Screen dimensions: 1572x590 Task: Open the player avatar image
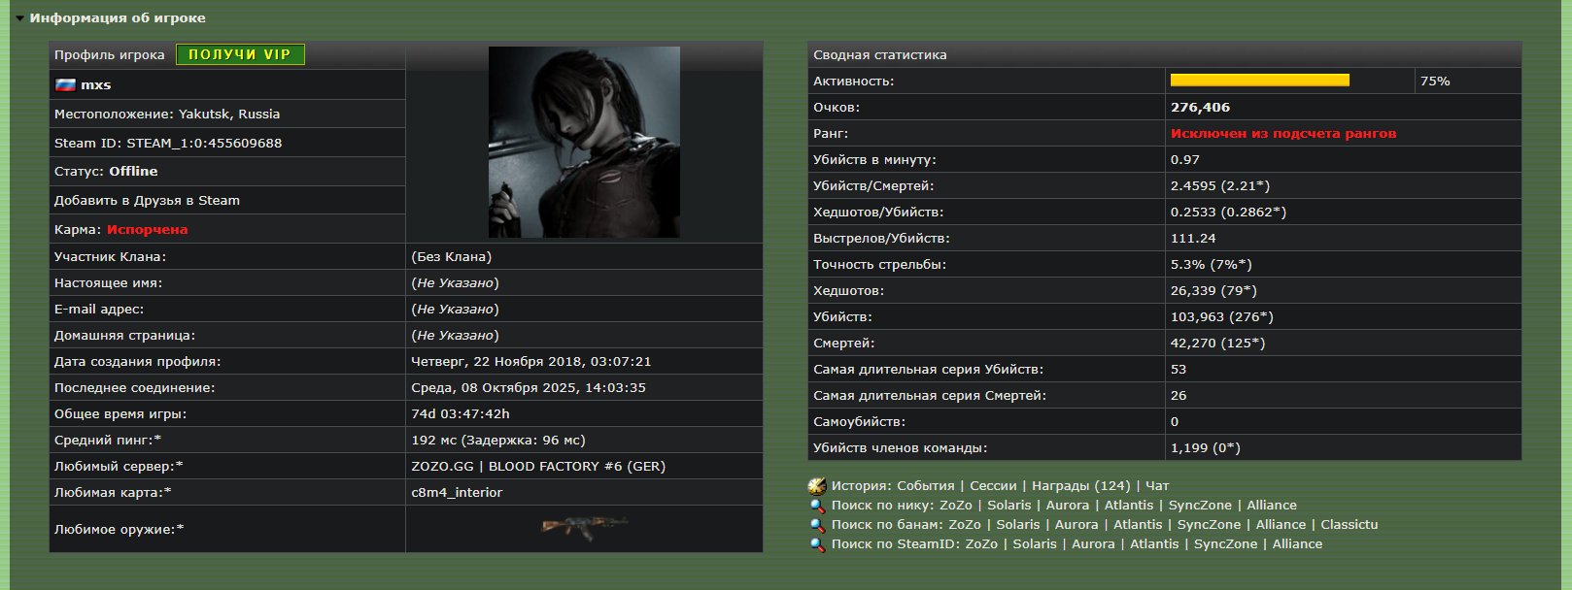pyautogui.click(x=584, y=142)
